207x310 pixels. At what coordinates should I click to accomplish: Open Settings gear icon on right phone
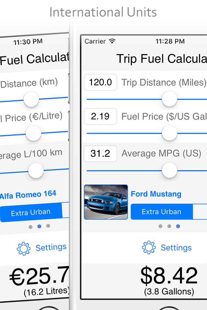tap(149, 247)
